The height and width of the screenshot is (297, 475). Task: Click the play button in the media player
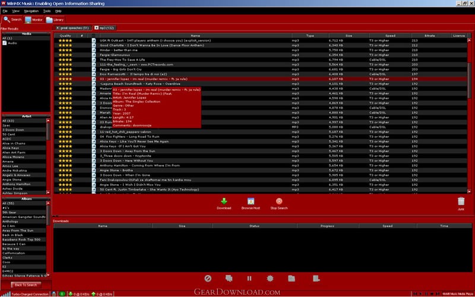click(x=420, y=293)
